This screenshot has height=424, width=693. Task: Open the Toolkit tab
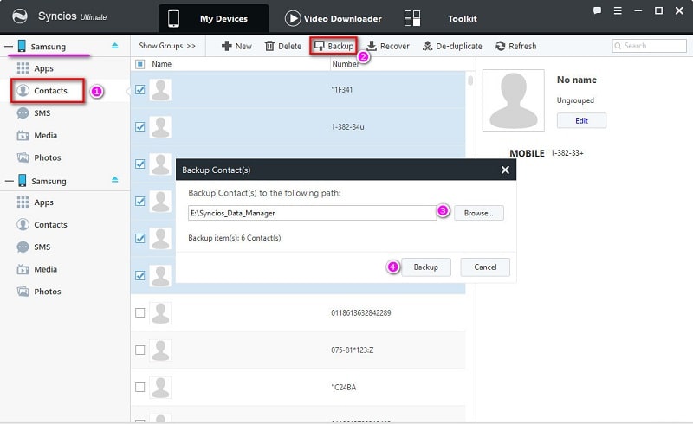462,18
